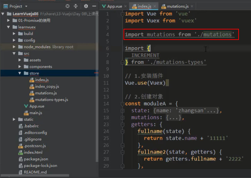Image resolution: width=251 pixels, height=178 pixels.
Task: Click the collapse all icon in Project panel
Action: (x=75, y=6)
